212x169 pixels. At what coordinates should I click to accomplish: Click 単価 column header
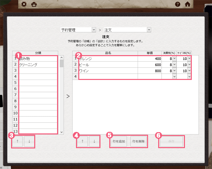pos(150,53)
